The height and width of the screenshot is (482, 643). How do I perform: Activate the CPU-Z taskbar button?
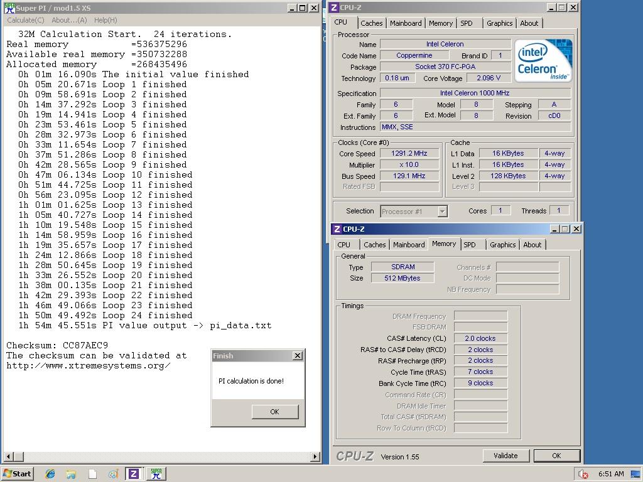[133, 474]
